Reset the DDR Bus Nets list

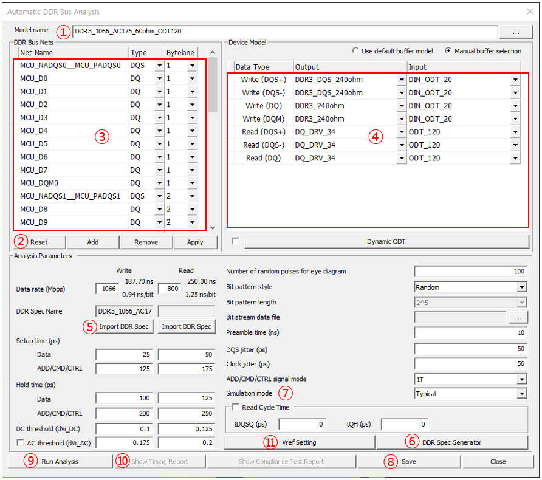39,242
